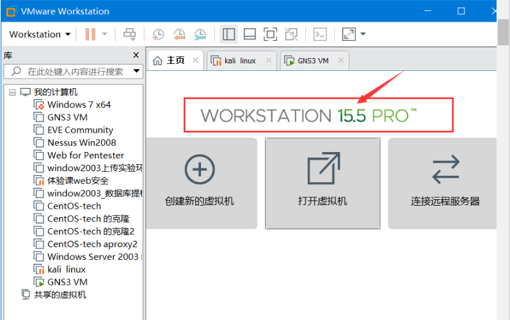Select Nessus Win2008 virtual machine
Screen dimensions: 510x320
click(82, 142)
